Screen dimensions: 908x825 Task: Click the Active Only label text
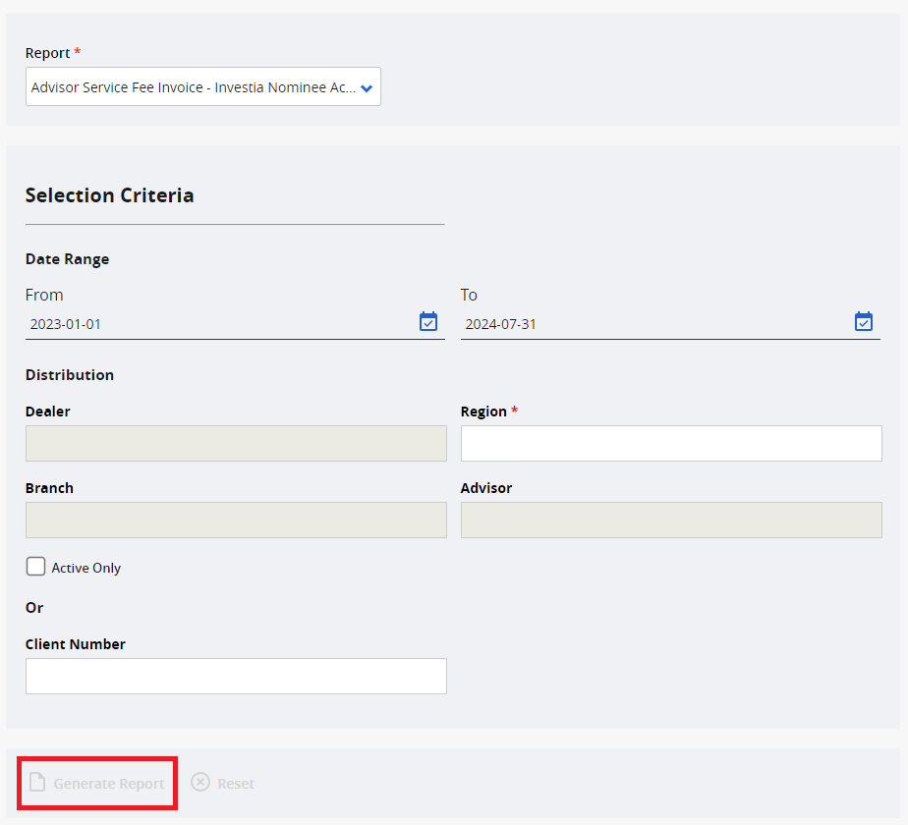[x=85, y=568]
